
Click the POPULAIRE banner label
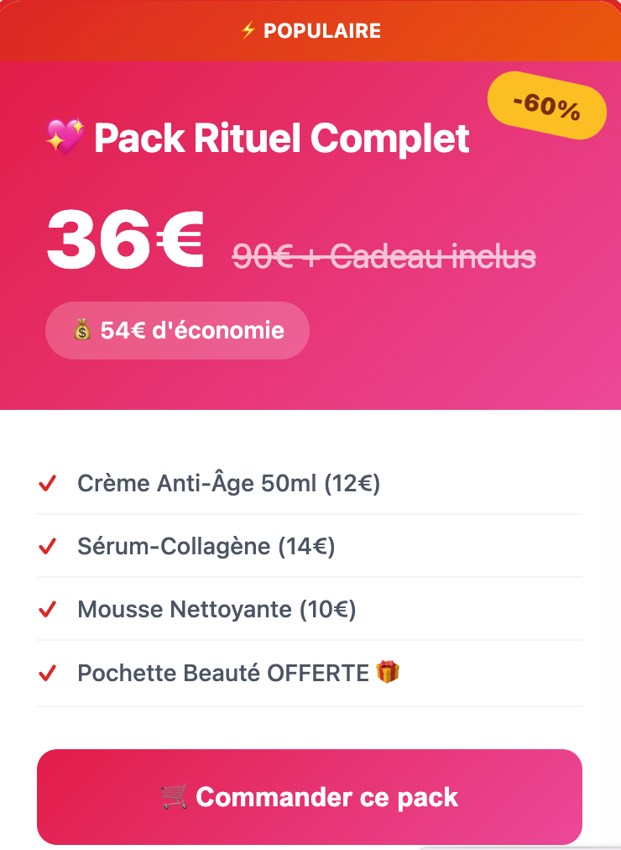click(x=322, y=31)
